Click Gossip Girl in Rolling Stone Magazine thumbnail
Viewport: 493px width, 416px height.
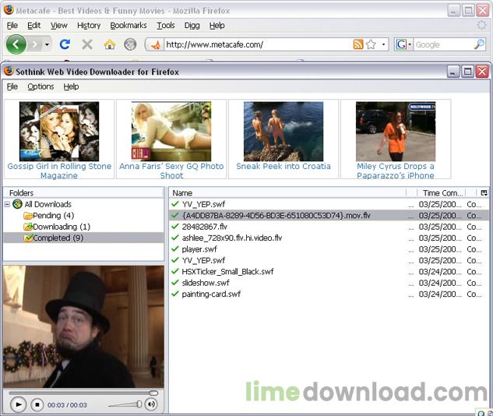pos(59,131)
